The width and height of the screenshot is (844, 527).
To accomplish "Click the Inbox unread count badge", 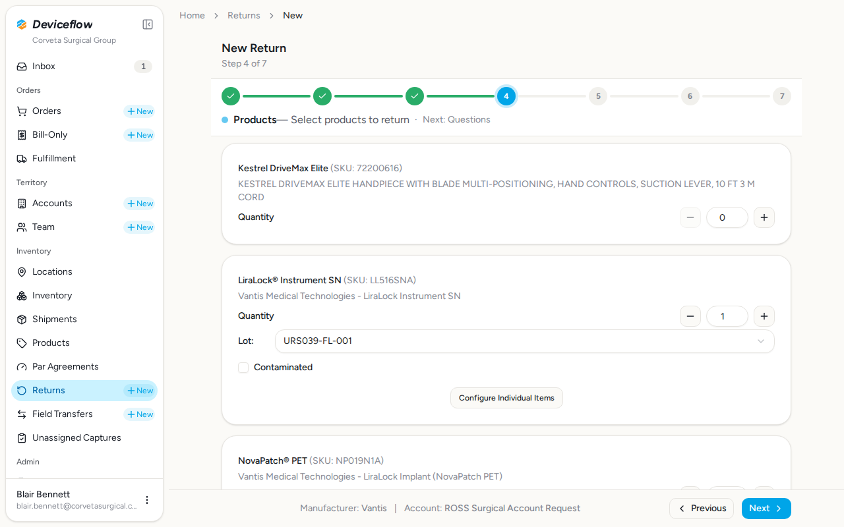I will pyautogui.click(x=143, y=67).
